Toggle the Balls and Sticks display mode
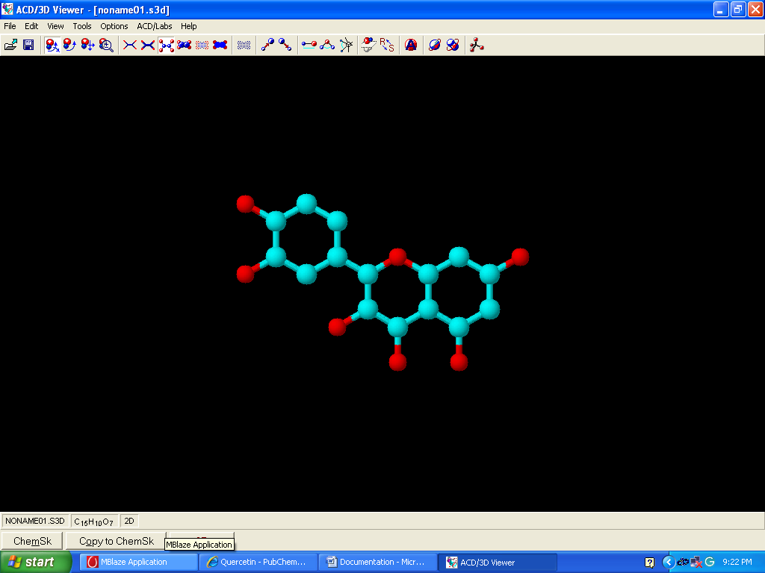The height and width of the screenshot is (573, 765). [x=166, y=45]
